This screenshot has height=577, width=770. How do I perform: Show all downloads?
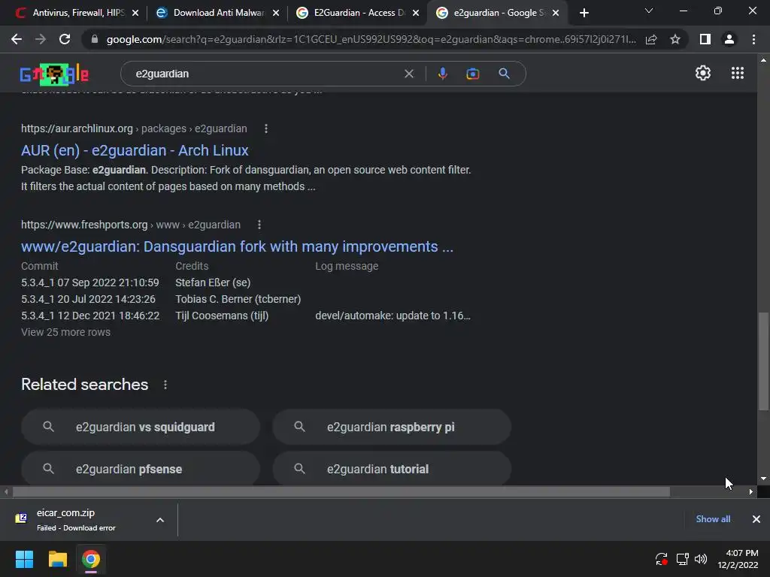click(713, 519)
